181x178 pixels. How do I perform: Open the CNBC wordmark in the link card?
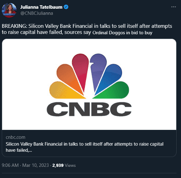pyautogui.click(x=89, y=109)
